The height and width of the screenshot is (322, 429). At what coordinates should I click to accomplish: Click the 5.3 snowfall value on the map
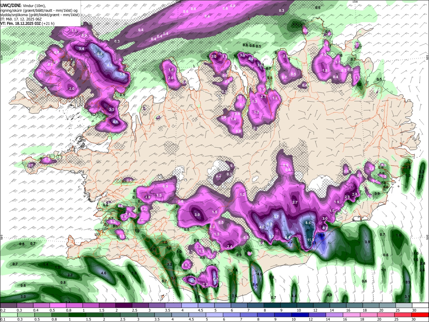(269, 224)
